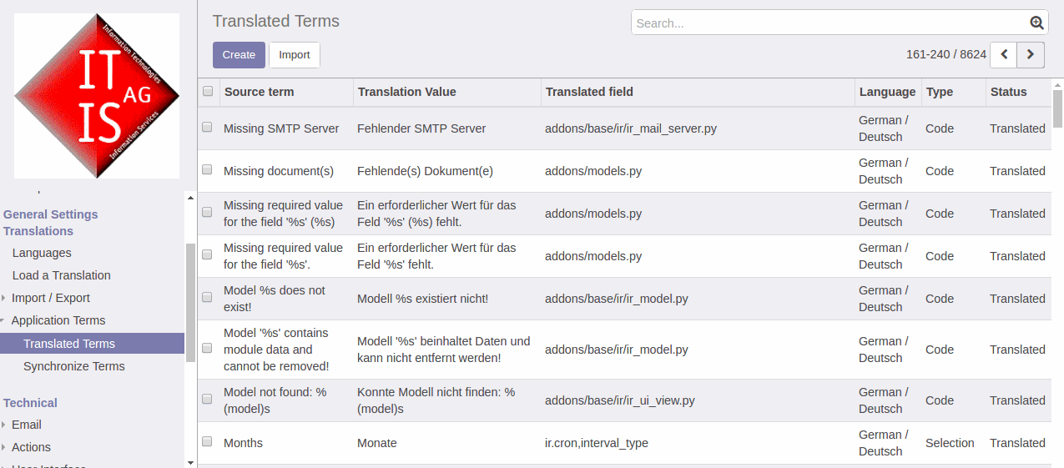Open the Missing SMTP Server term
Screen dimensions: 1064x468
[x=281, y=128]
